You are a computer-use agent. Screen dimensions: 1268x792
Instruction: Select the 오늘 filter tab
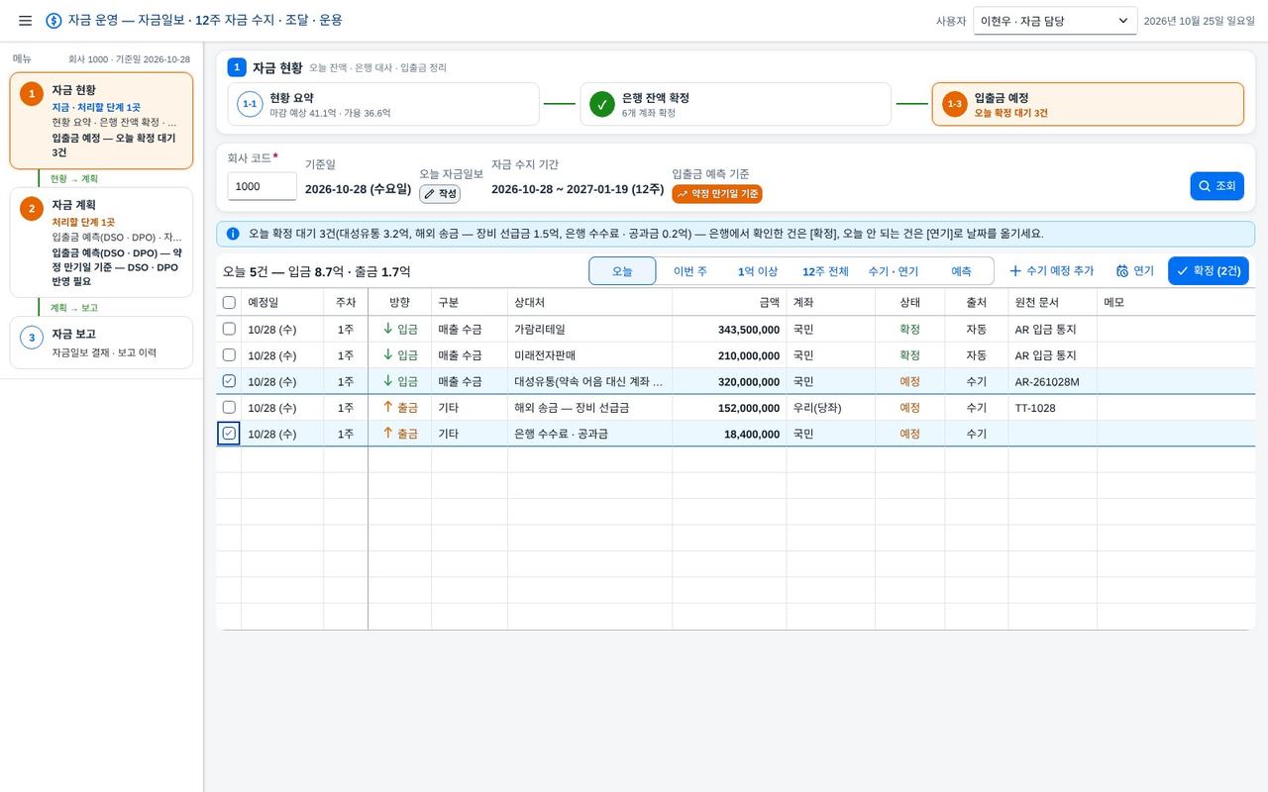pos(622,271)
